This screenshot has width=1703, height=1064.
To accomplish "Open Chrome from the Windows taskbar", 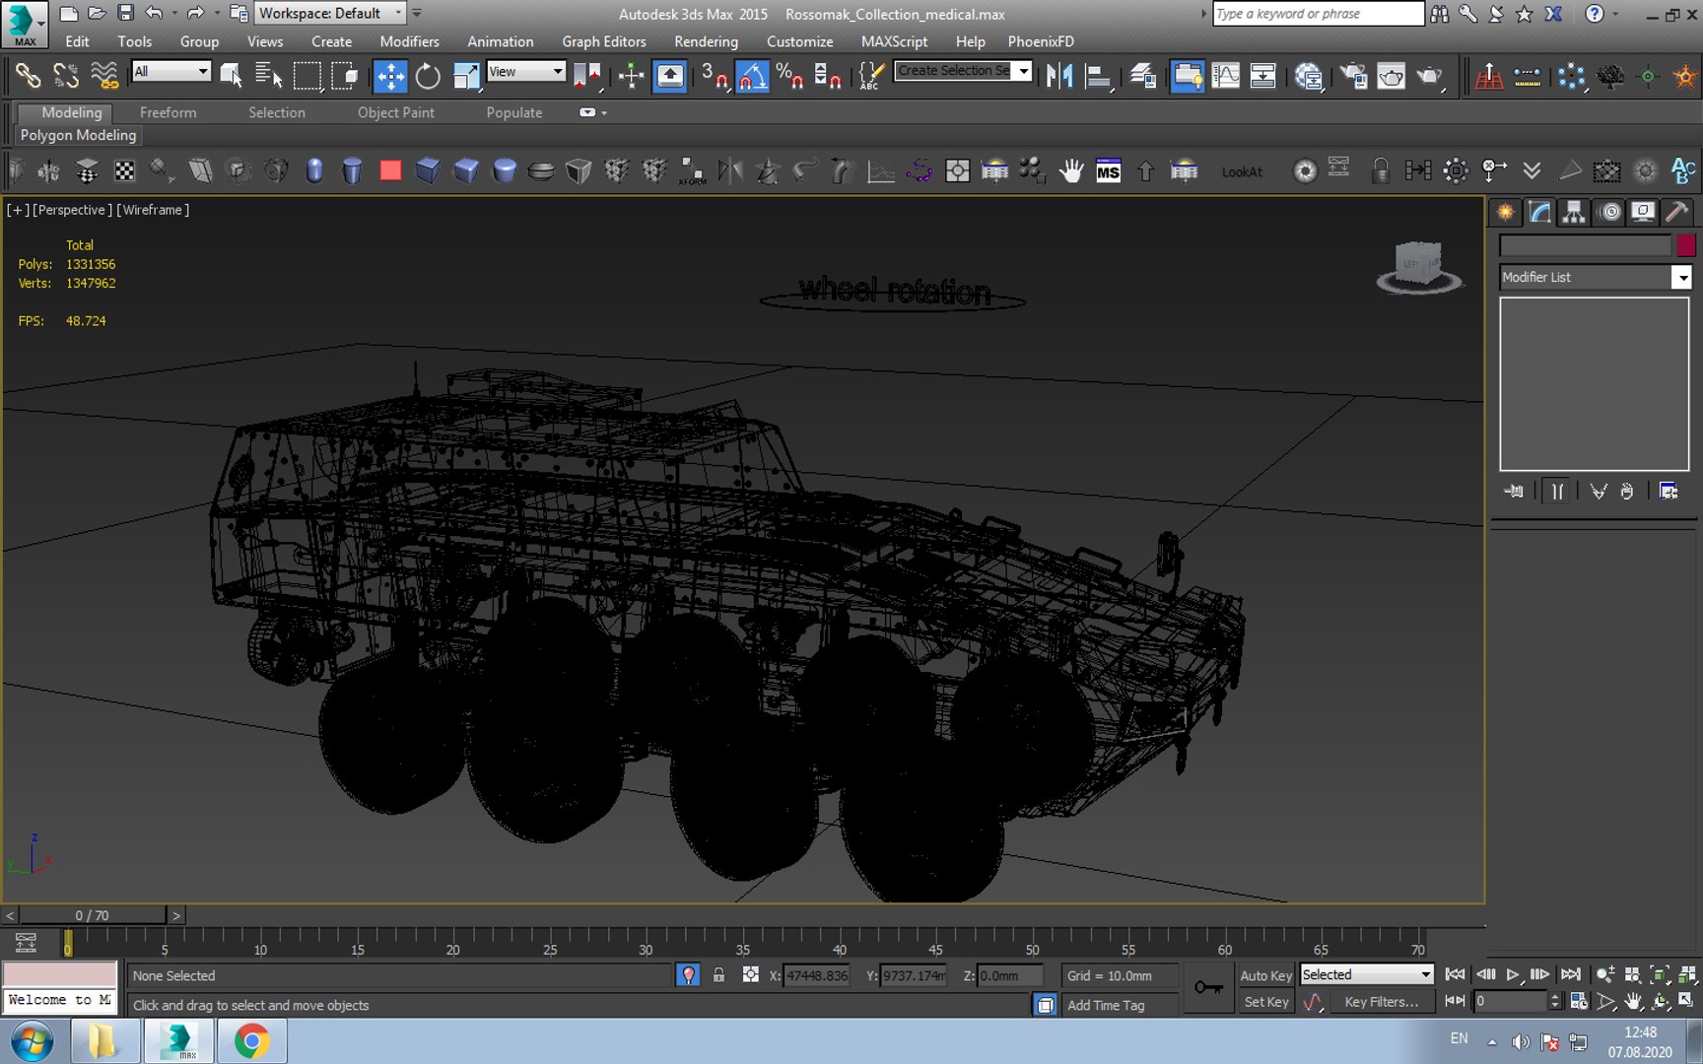I will [252, 1040].
